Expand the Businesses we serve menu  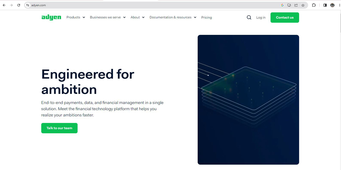point(108,17)
